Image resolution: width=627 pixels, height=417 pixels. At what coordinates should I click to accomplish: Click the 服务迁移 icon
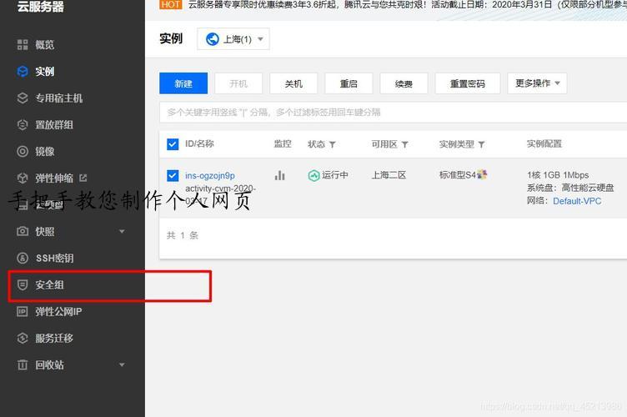click(23, 339)
